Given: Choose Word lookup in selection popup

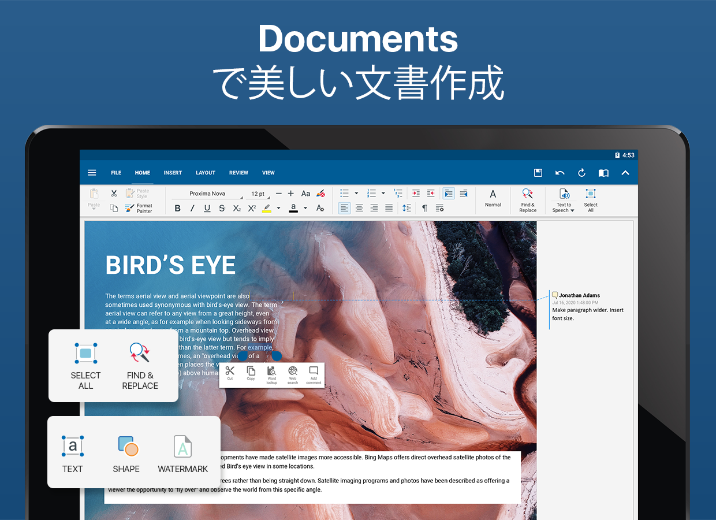Looking at the screenshot, I should tap(271, 375).
